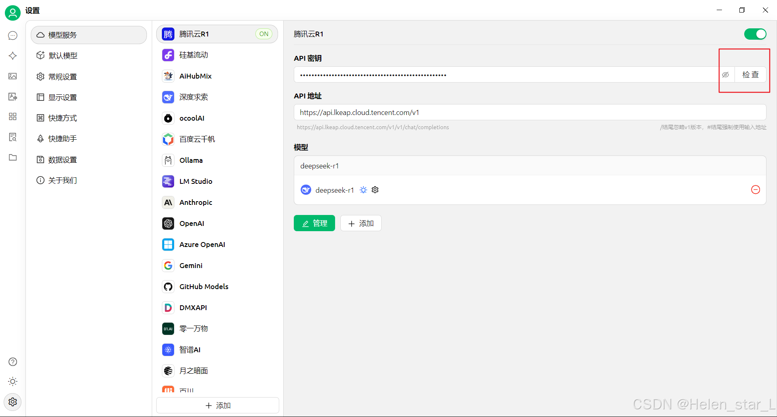This screenshot has width=777, height=417.
Task: Show the API key via eye icon
Action: [x=726, y=74]
